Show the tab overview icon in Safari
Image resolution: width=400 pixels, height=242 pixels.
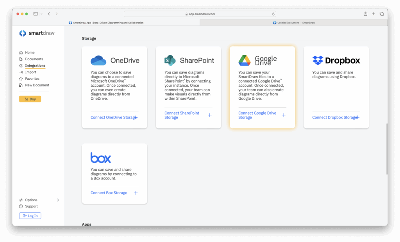pos(382,14)
